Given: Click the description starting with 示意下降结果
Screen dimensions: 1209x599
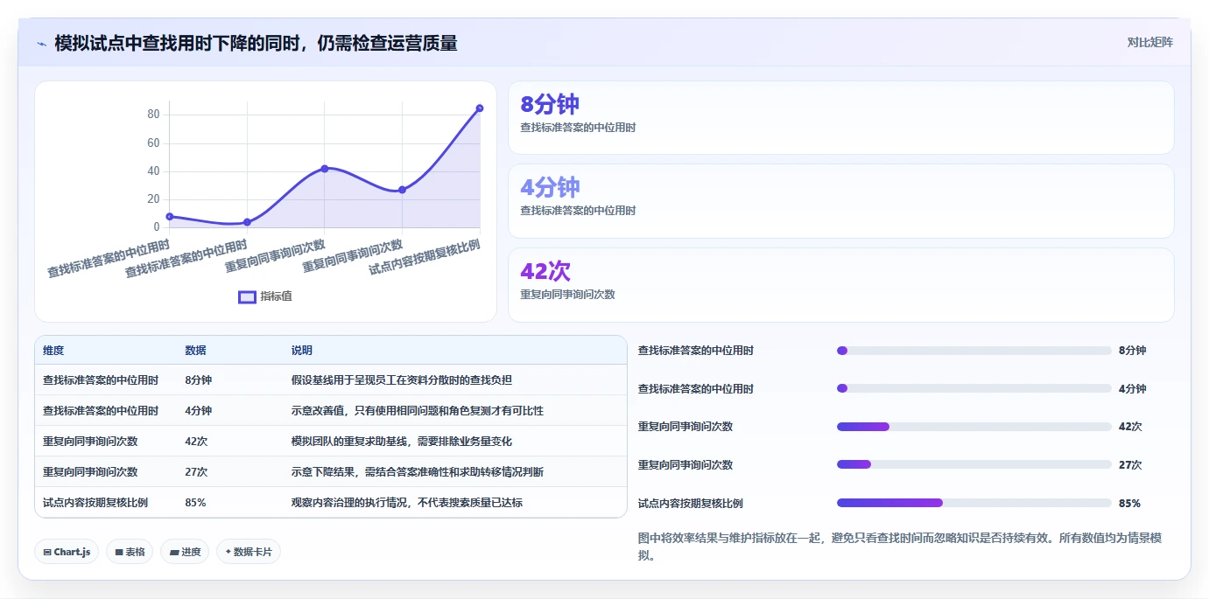Looking at the screenshot, I should (x=418, y=472).
